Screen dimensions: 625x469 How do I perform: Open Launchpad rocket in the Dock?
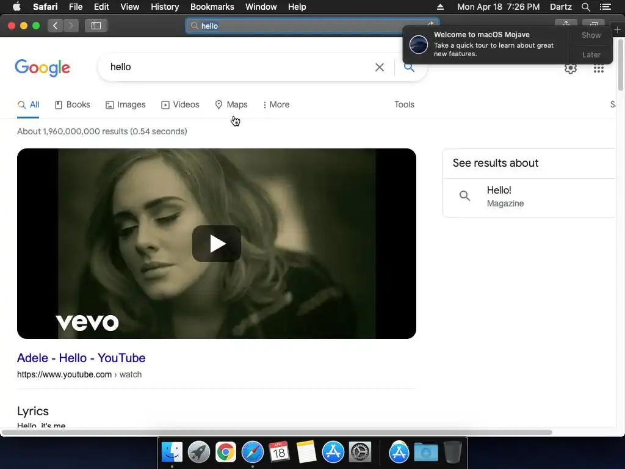198,453
